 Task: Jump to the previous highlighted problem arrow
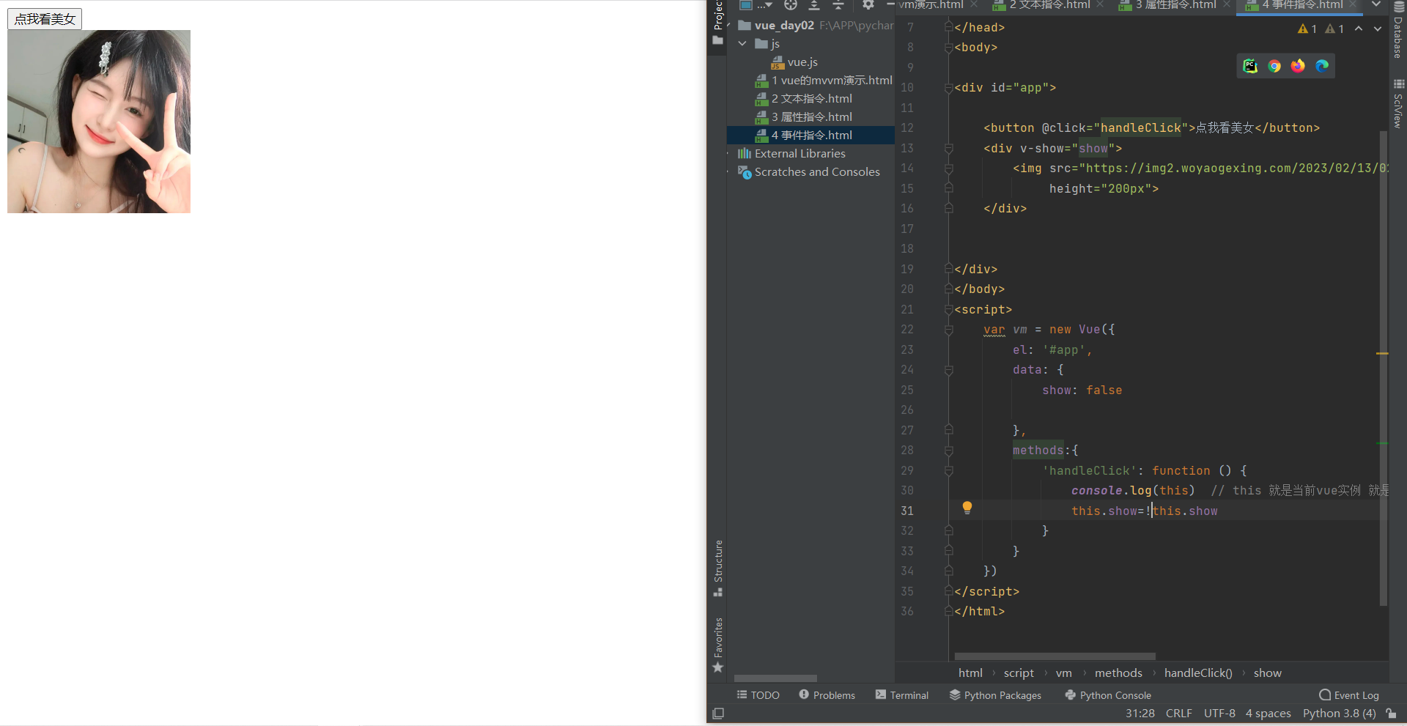point(1359,29)
